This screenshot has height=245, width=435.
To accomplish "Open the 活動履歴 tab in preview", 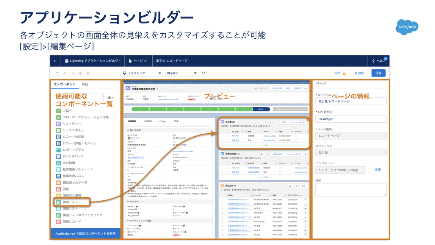I will tap(148, 122).
